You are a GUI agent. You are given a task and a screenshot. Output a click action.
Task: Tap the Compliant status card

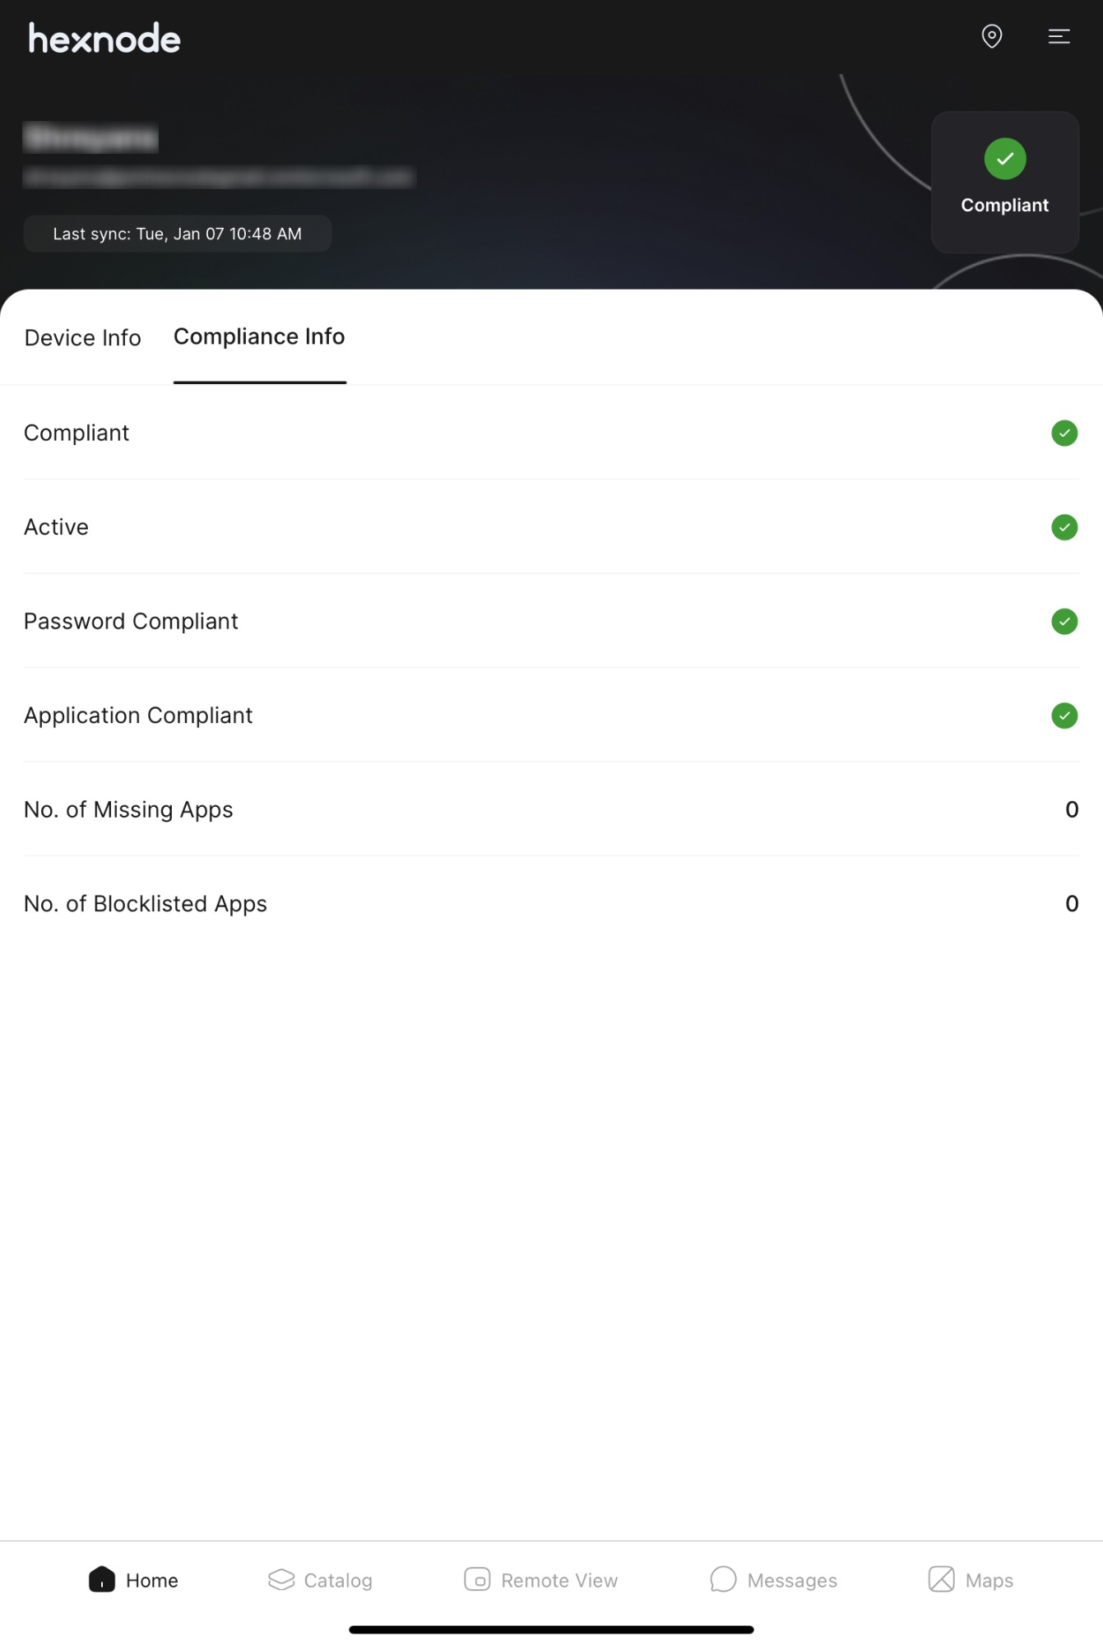tap(1005, 182)
